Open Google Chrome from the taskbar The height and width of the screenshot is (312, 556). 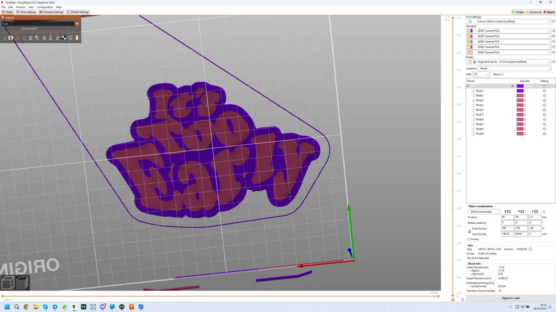[x=26, y=307]
